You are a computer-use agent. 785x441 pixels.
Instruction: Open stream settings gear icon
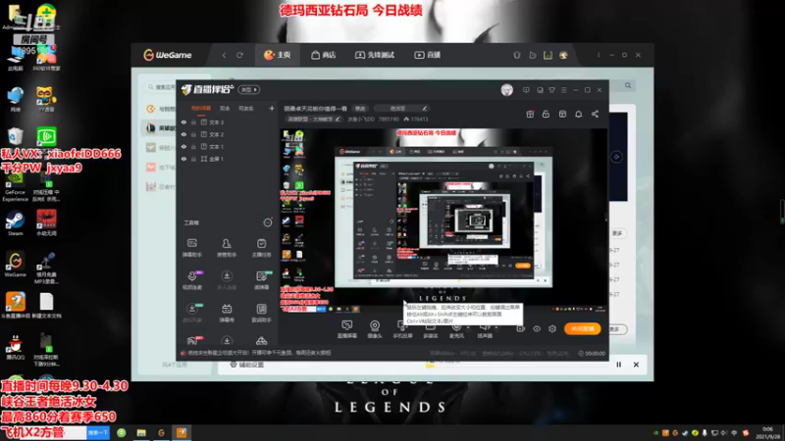click(552, 328)
